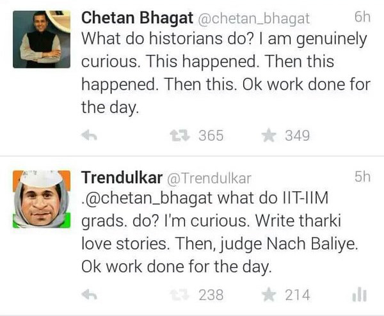Open the Chetan Bhagat display name

pyautogui.click(x=137, y=18)
